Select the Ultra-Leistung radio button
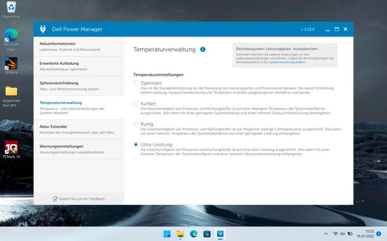 point(136,145)
